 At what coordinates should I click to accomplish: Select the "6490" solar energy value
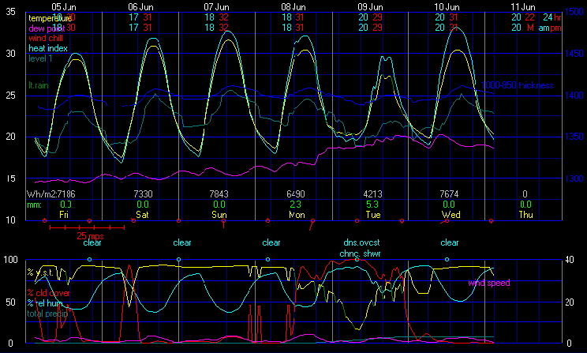click(x=296, y=193)
